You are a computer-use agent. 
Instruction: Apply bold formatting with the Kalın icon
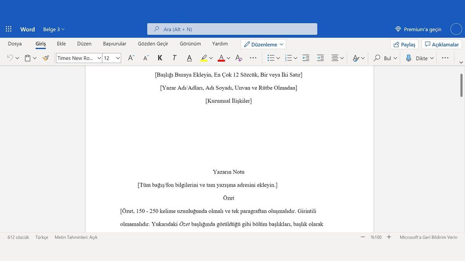160,58
